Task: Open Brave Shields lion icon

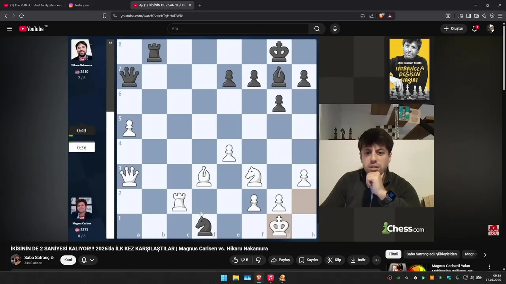Action: click(381, 16)
